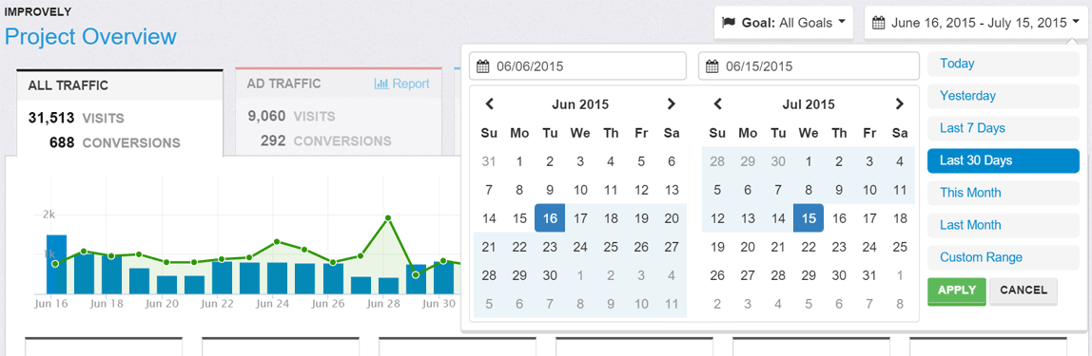This screenshot has height=356, width=1092.
Task: Click next arrow on Jul 2015 calendar
Action: click(899, 104)
